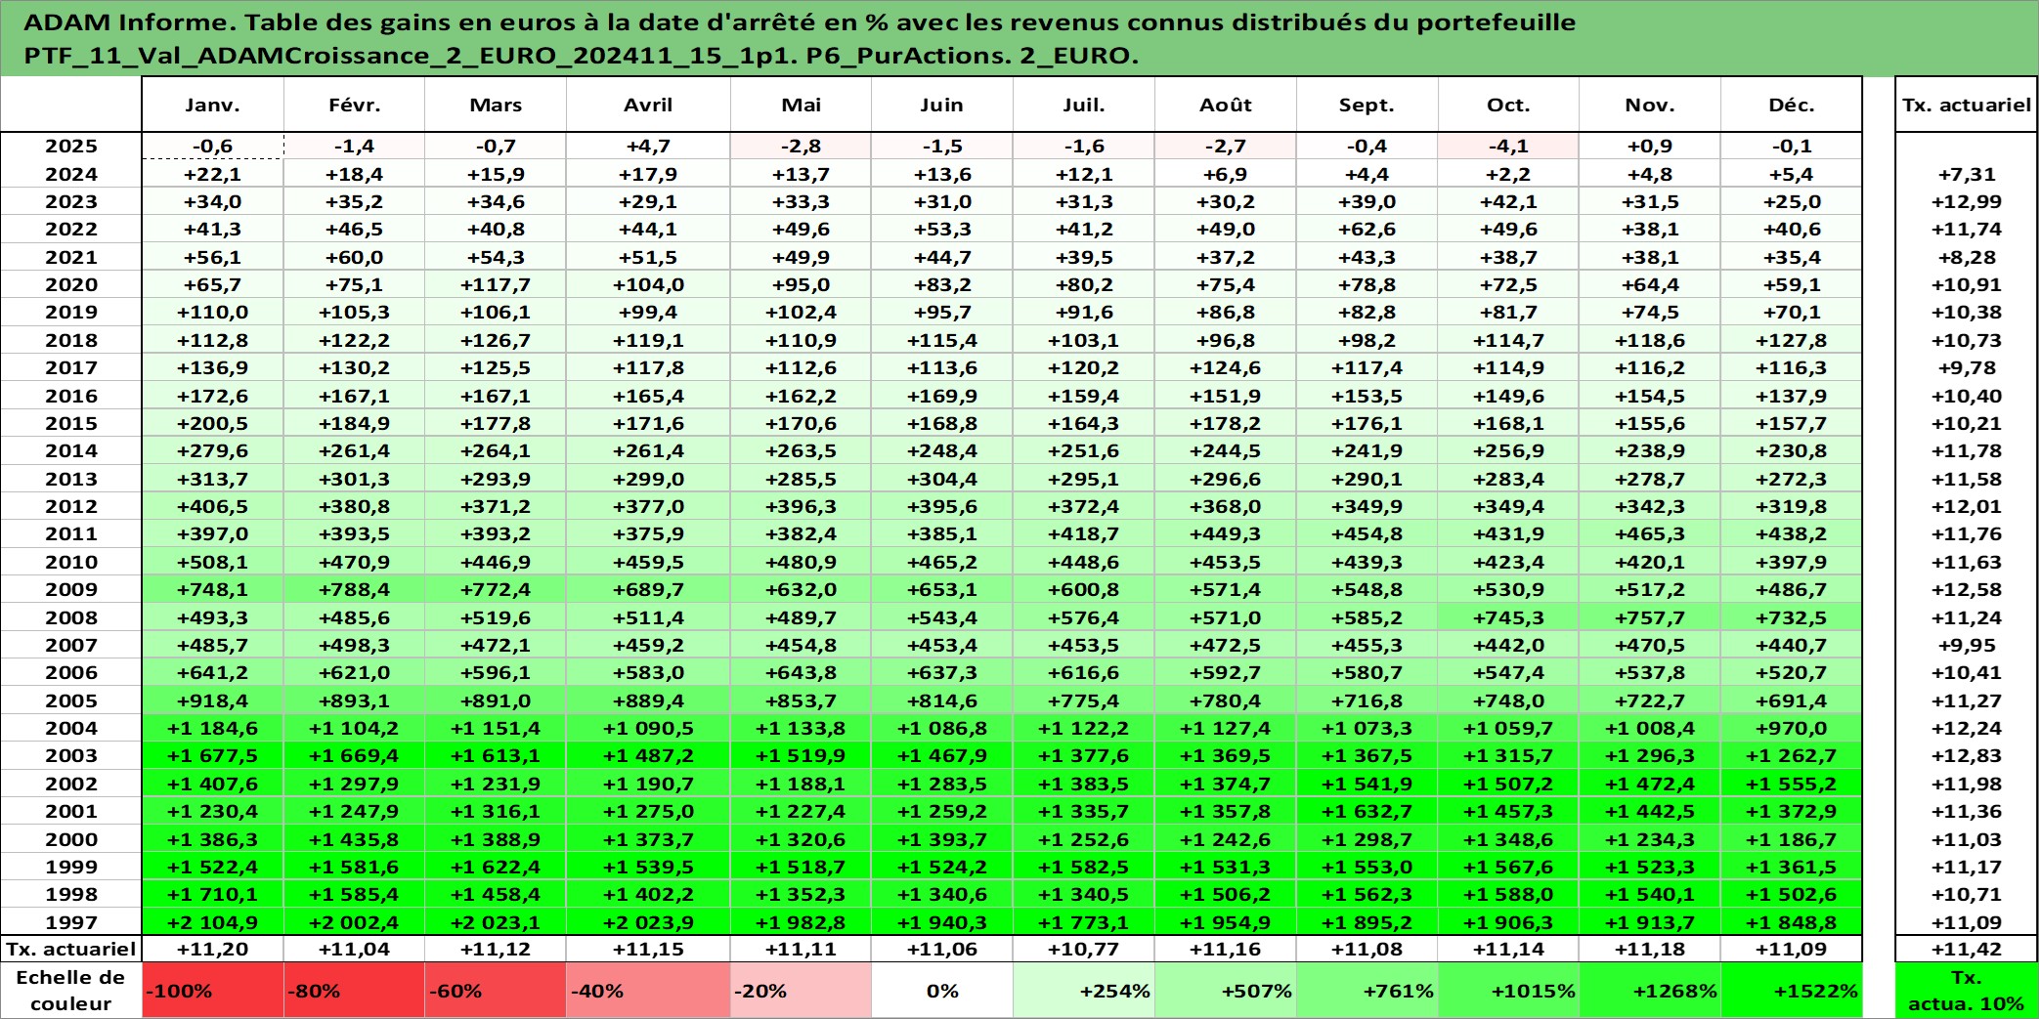Select the 2025 Oct. value -4,1
Viewport: 2039px width, 1019px height.
(1508, 146)
